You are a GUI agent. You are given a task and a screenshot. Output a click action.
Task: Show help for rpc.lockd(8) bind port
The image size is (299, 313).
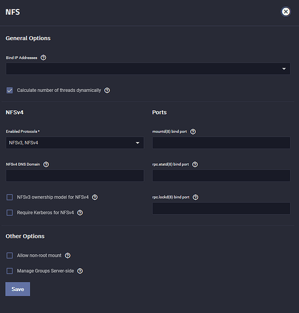pos(195,197)
